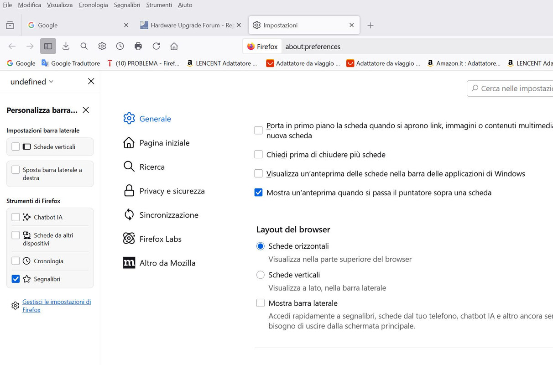Open Privacy e sicurezza settings category
This screenshot has width=553, height=365.
click(164, 191)
